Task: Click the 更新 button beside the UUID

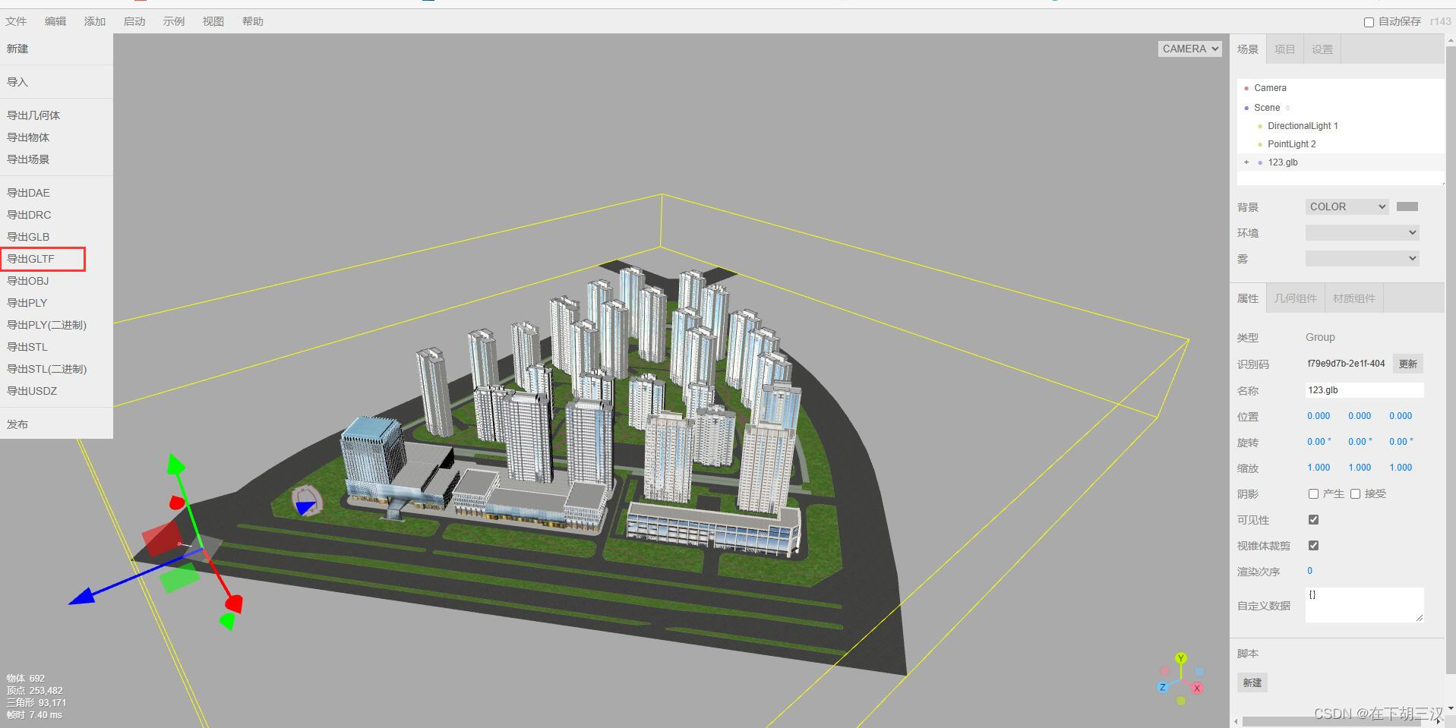Action: tap(1408, 364)
